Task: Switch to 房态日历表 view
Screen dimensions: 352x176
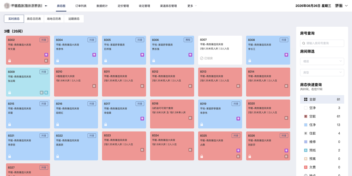Action: click(34, 19)
